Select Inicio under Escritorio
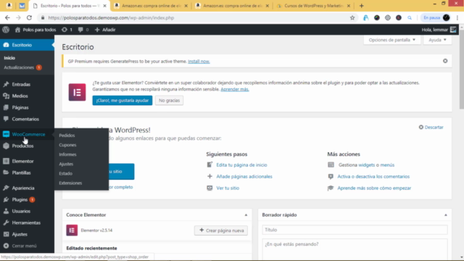464x261 pixels. [9, 58]
